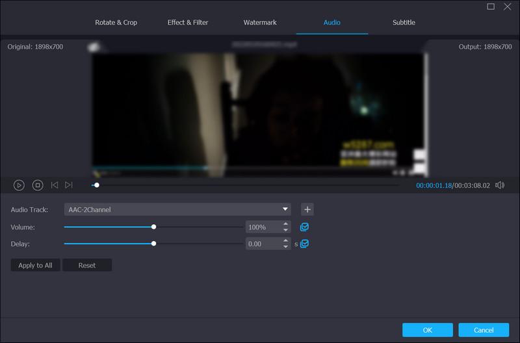520x343 pixels.
Task: Decrease delay with the down arrow
Action: 285,247
